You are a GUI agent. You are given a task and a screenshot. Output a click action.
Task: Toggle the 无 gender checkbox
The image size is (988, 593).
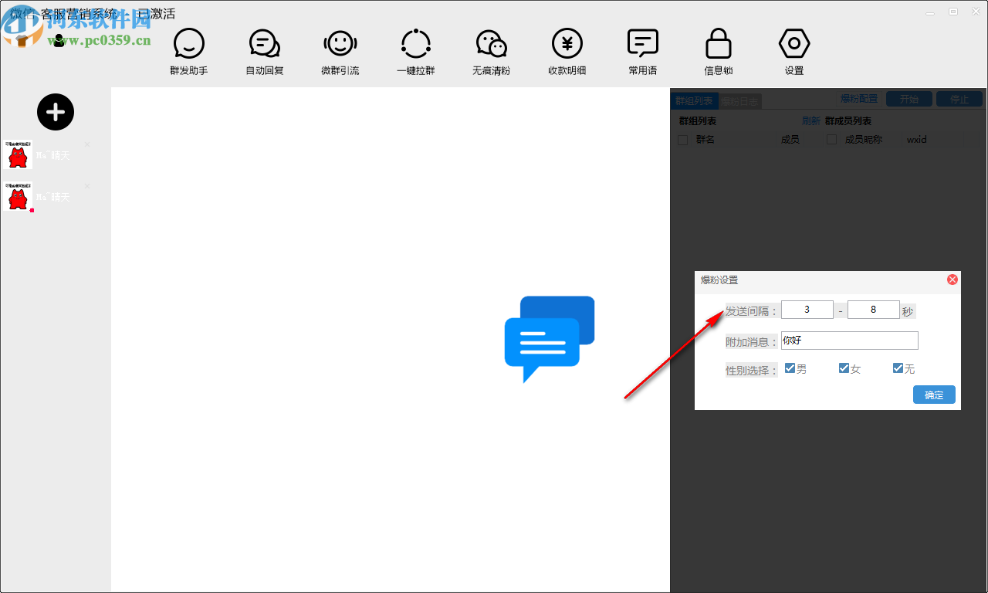[898, 368]
